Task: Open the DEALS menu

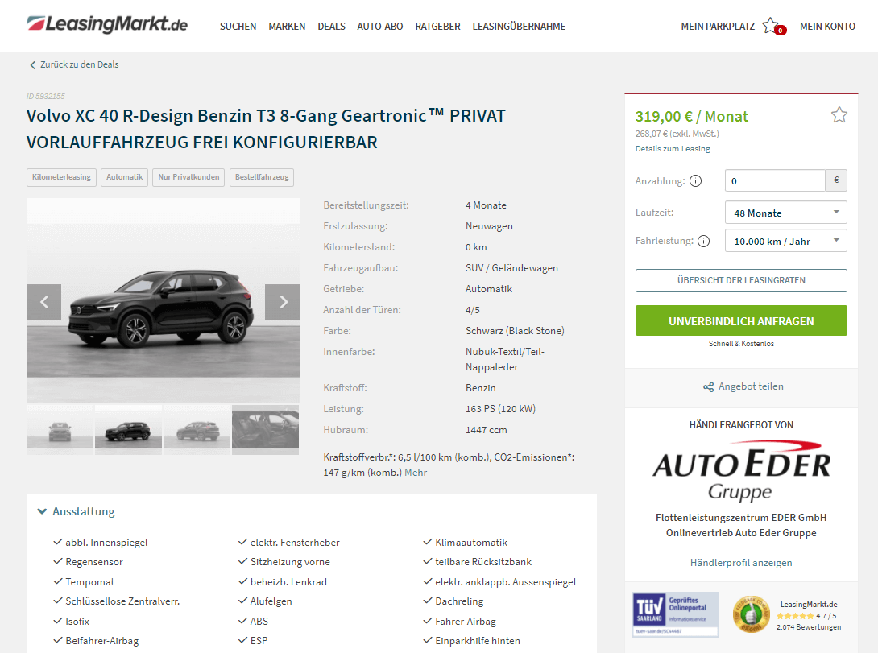Action: click(332, 27)
